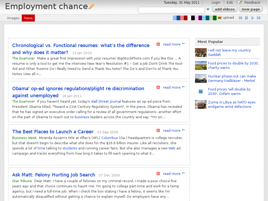Click RSS icon for Obama op-ed article
268x201 pixels.
tap(158, 87)
